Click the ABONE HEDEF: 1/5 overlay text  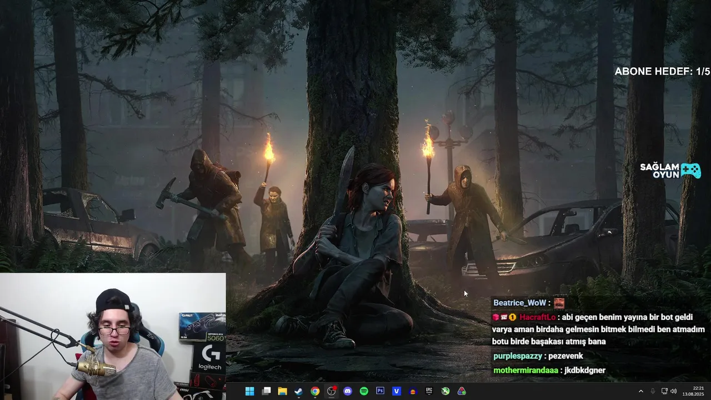[662, 72]
